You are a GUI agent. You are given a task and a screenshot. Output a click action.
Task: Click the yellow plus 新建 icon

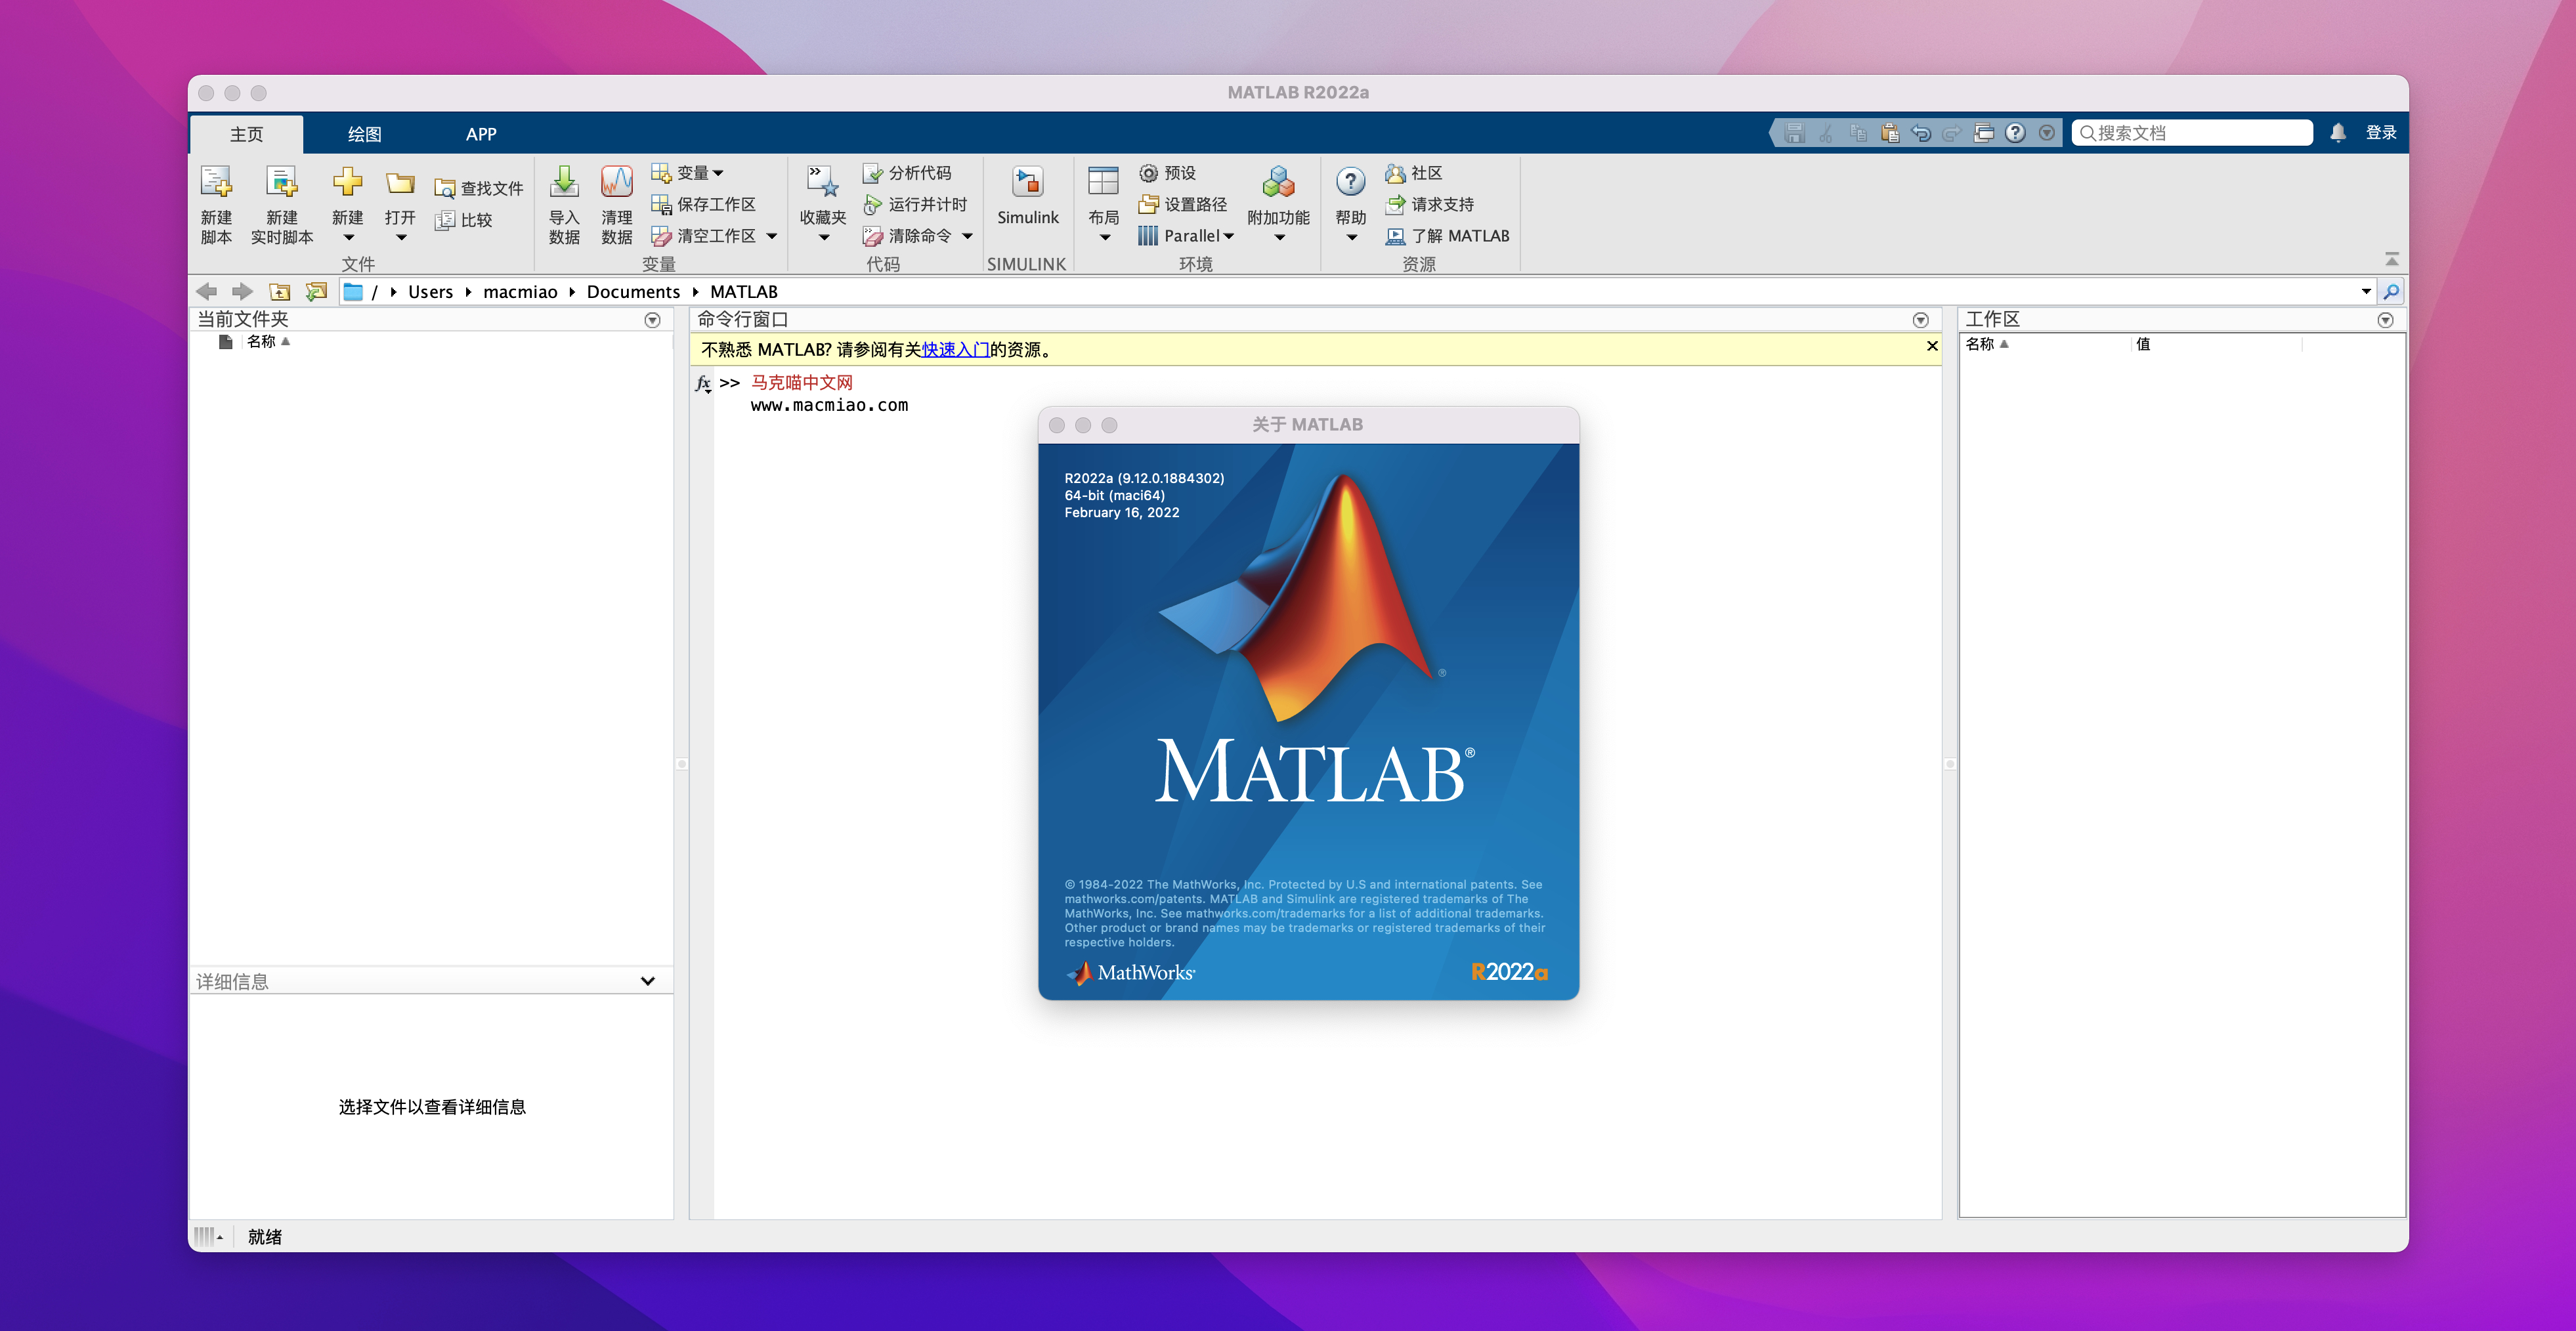347,182
